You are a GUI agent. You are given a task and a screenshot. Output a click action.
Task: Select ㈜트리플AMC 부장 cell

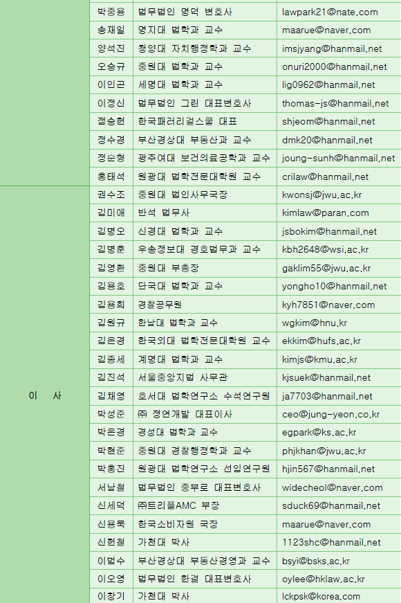pos(205,505)
